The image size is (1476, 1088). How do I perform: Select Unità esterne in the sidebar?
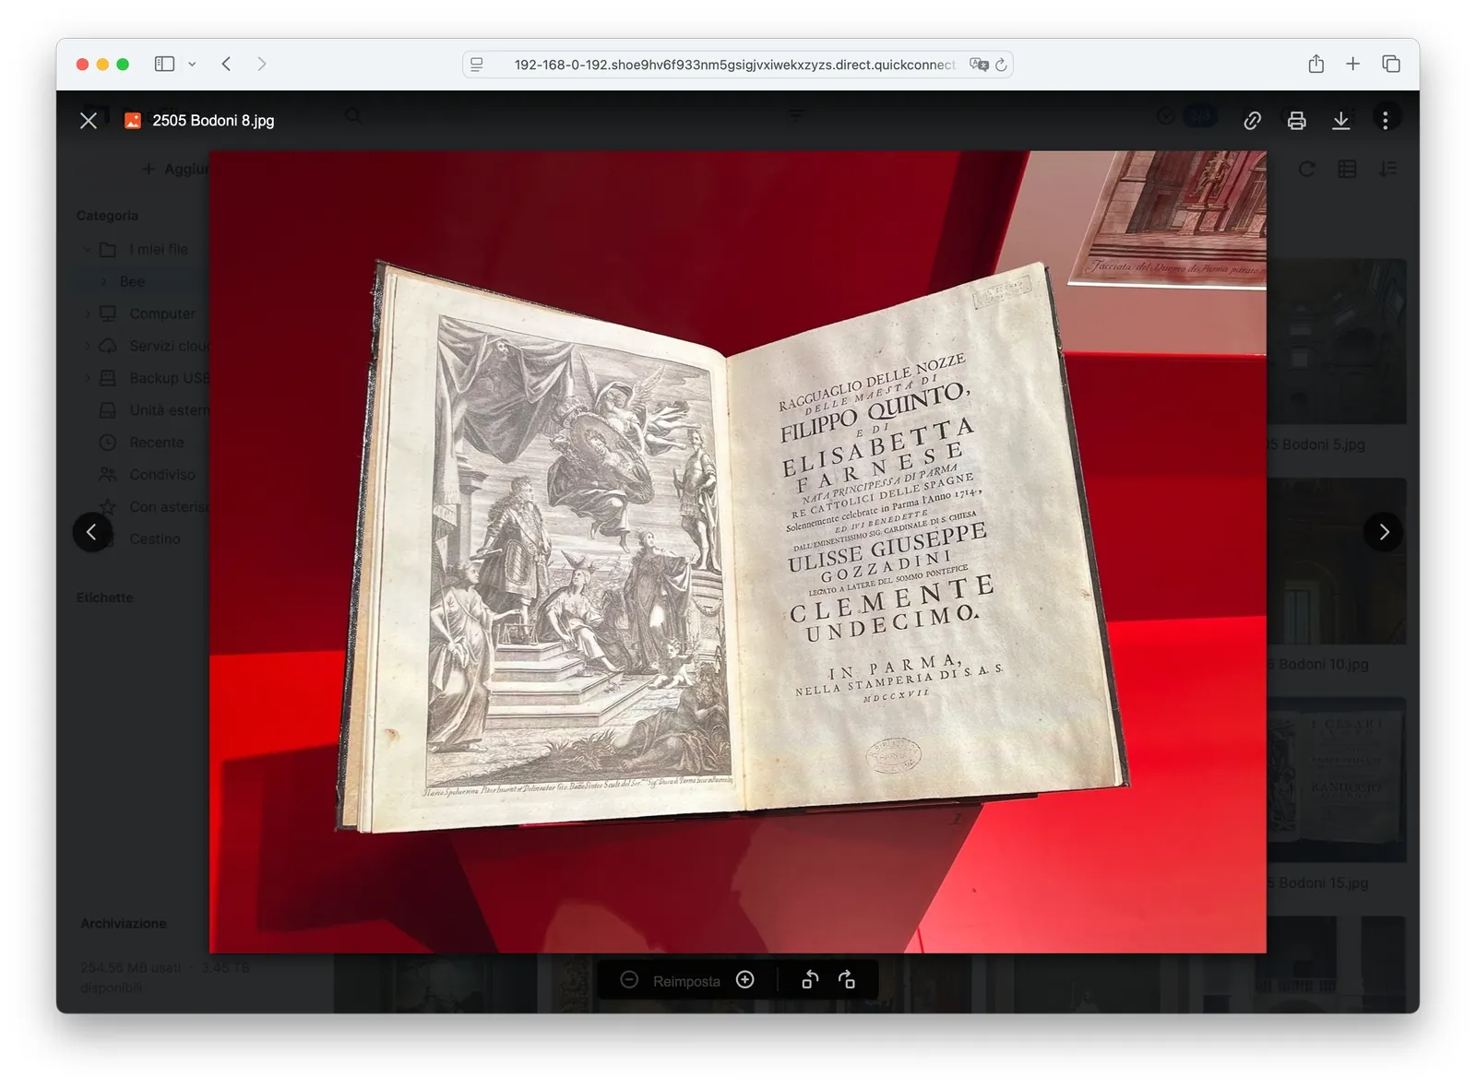[x=170, y=411]
